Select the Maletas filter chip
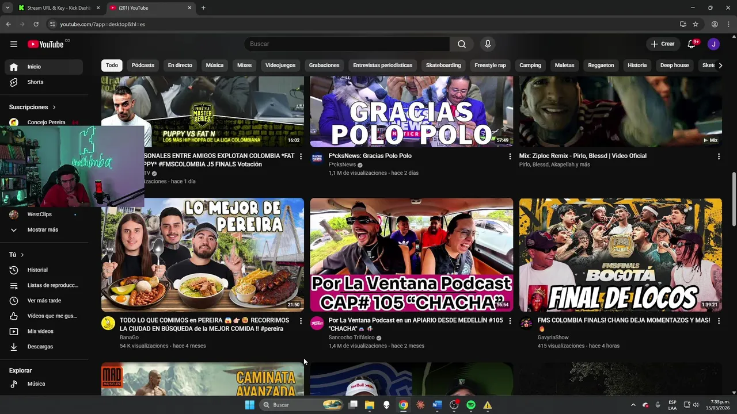This screenshot has width=737, height=414. pos(565,66)
